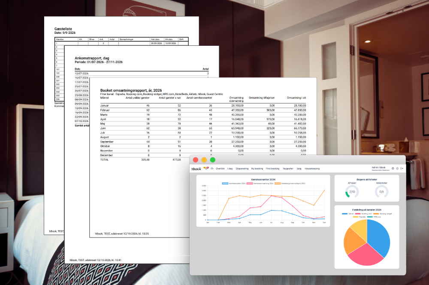This screenshot has height=285, width=429.
Task: Toggle the orange line chart legend series
Action: point(290,184)
